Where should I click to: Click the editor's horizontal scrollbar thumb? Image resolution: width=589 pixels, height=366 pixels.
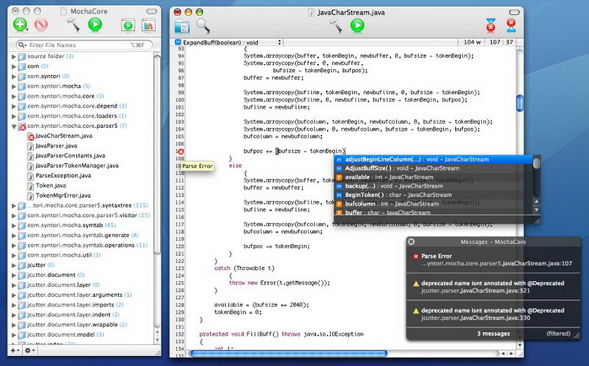(288, 354)
